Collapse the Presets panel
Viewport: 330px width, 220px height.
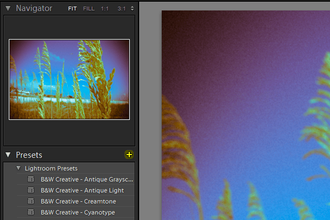click(8, 155)
